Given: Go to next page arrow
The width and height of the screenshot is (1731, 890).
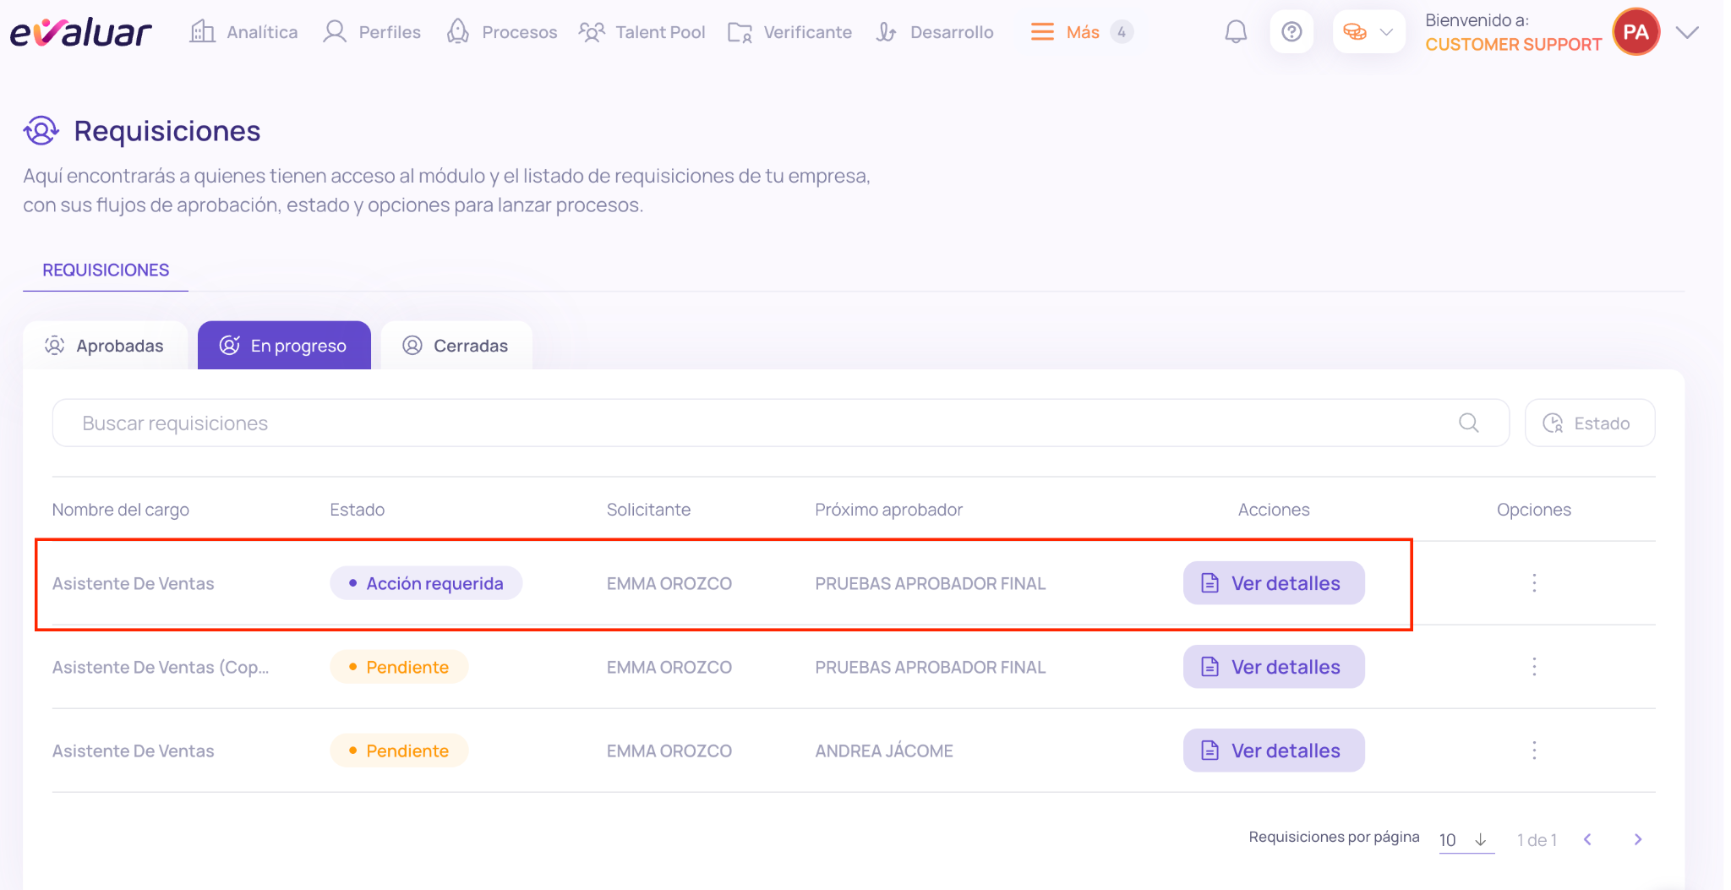Looking at the screenshot, I should [1638, 839].
